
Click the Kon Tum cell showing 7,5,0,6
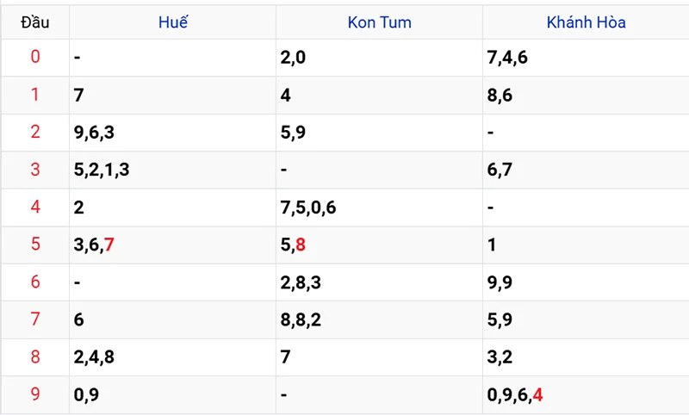click(x=308, y=207)
